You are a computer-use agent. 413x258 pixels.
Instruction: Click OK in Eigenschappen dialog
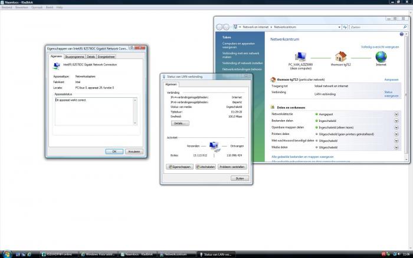[x=114, y=151]
